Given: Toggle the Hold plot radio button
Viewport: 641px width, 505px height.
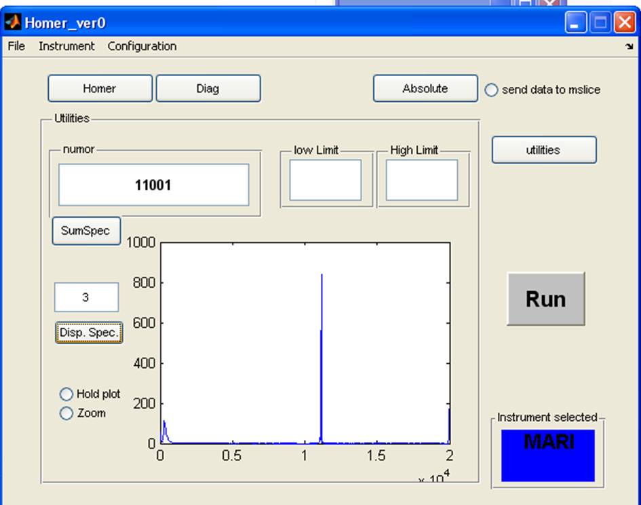Looking at the screenshot, I should 66,394.
